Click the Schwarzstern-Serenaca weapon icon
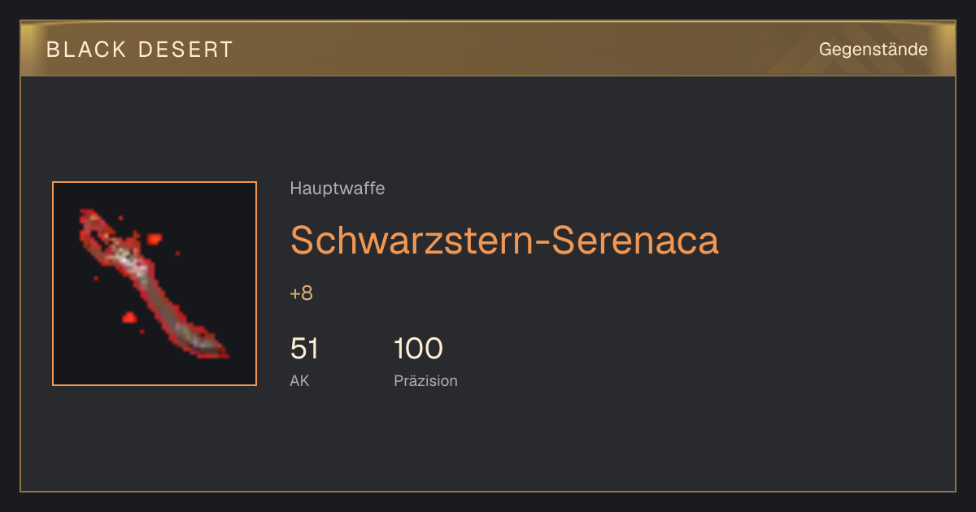 pyautogui.click(x=155, y=284)
